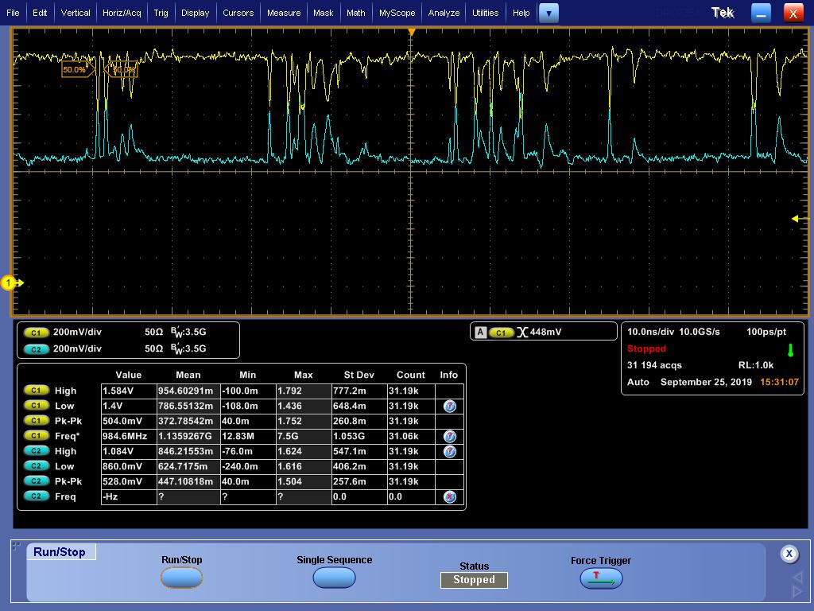Click info icon for C1 Low measurement
Screen dimensions: 814x611
[x=449, y=406]
